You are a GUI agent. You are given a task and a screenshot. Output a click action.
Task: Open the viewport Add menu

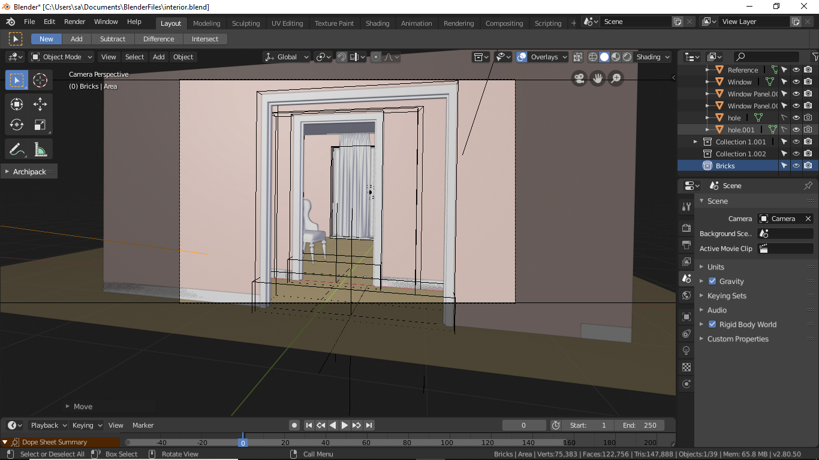click(x=158, y=57)
